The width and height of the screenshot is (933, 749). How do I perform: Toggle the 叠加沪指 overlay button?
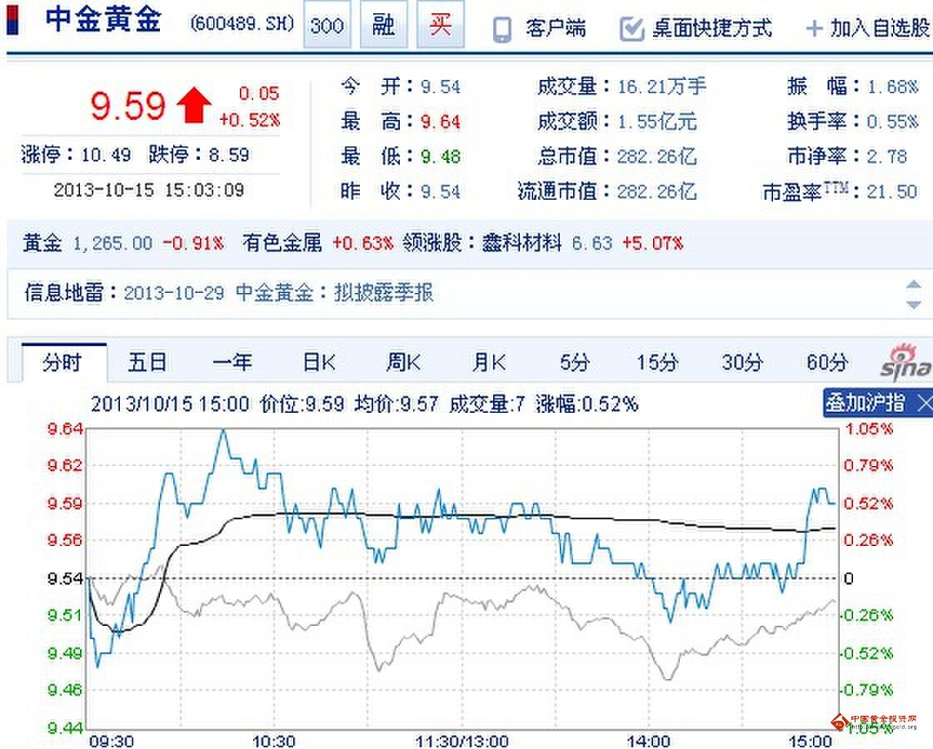pyautogui.click(x=865, y=403)
